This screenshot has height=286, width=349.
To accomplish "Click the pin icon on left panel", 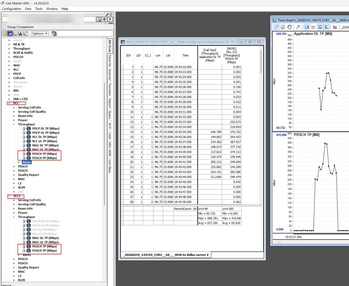I will click(107, 14).
